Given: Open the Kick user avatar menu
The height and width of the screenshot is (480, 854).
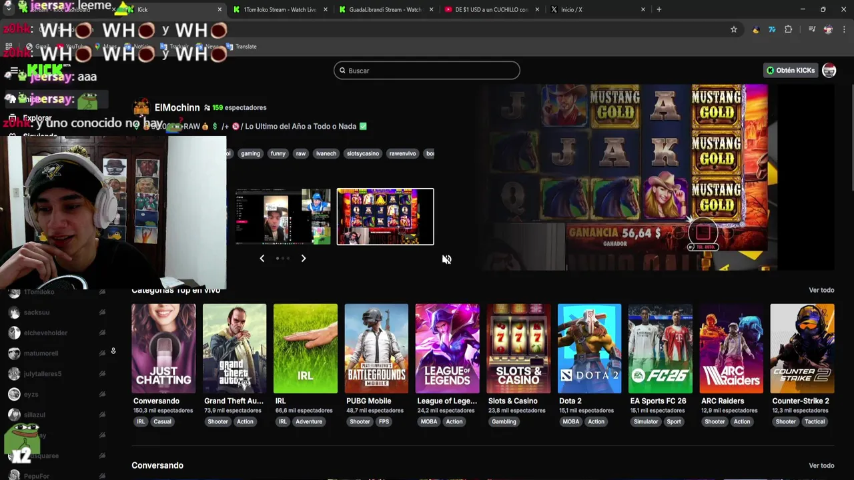Looking at the screenshot, I should (829, 70).
